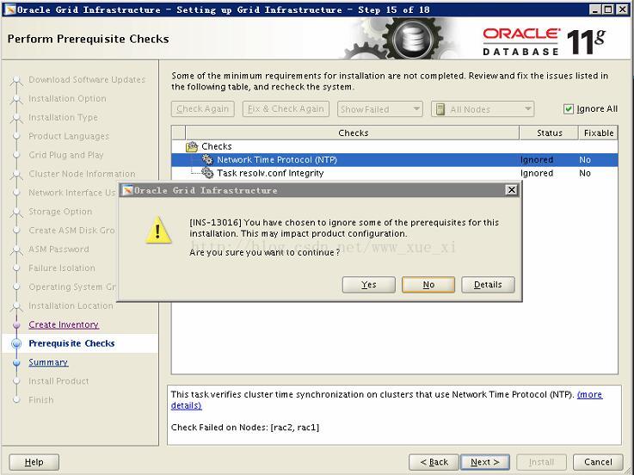Go to the Summary step
Screen dimensions: 634x475
coord(48,362)
